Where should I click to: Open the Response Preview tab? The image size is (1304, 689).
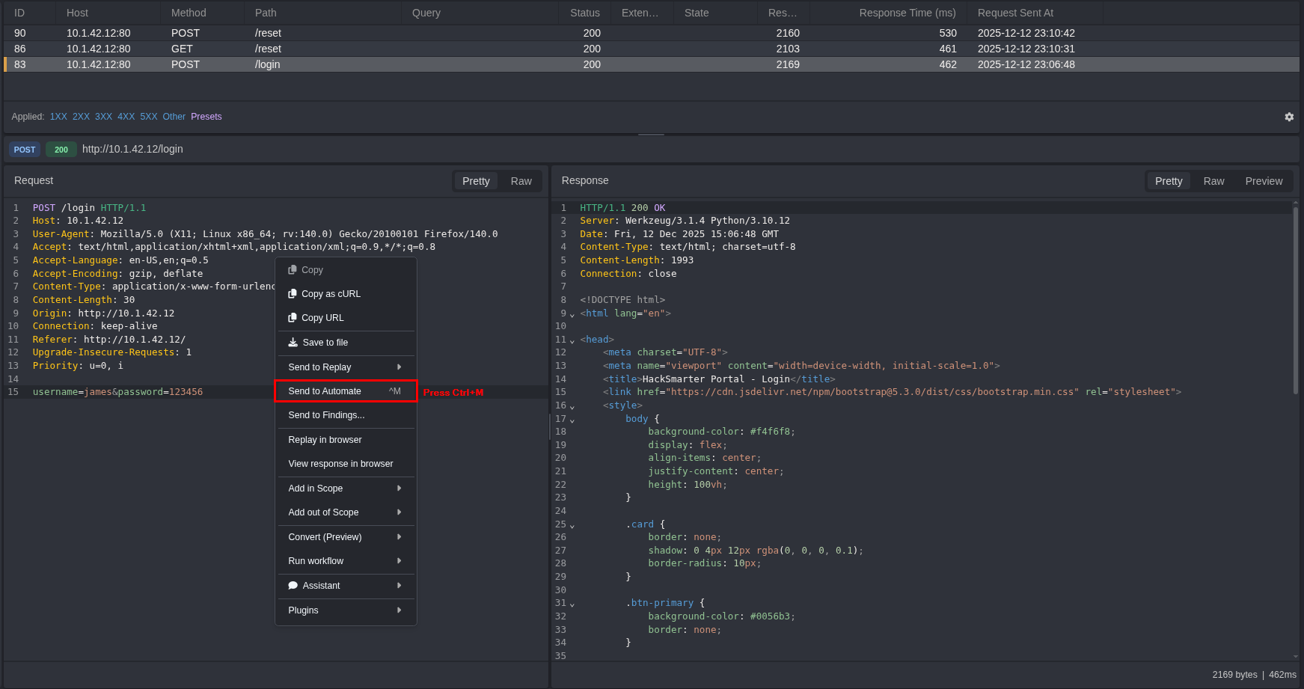(x=1264, y=181)
